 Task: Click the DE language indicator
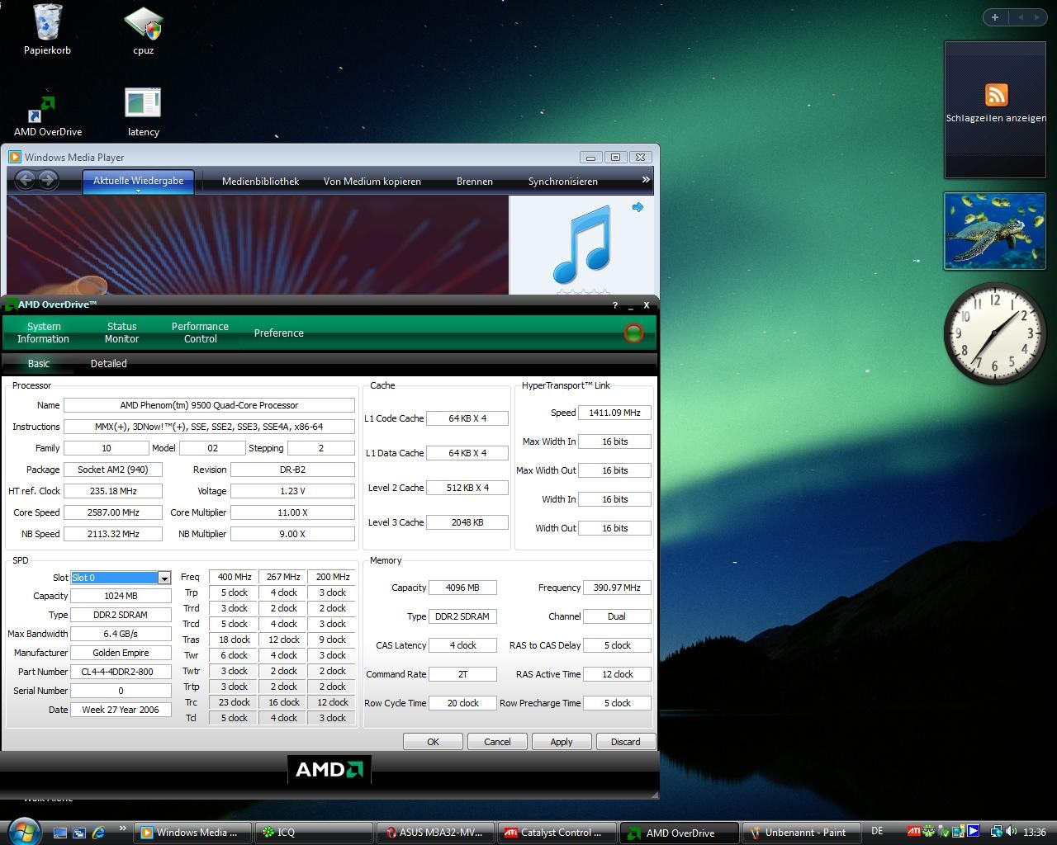coord(877,831)
